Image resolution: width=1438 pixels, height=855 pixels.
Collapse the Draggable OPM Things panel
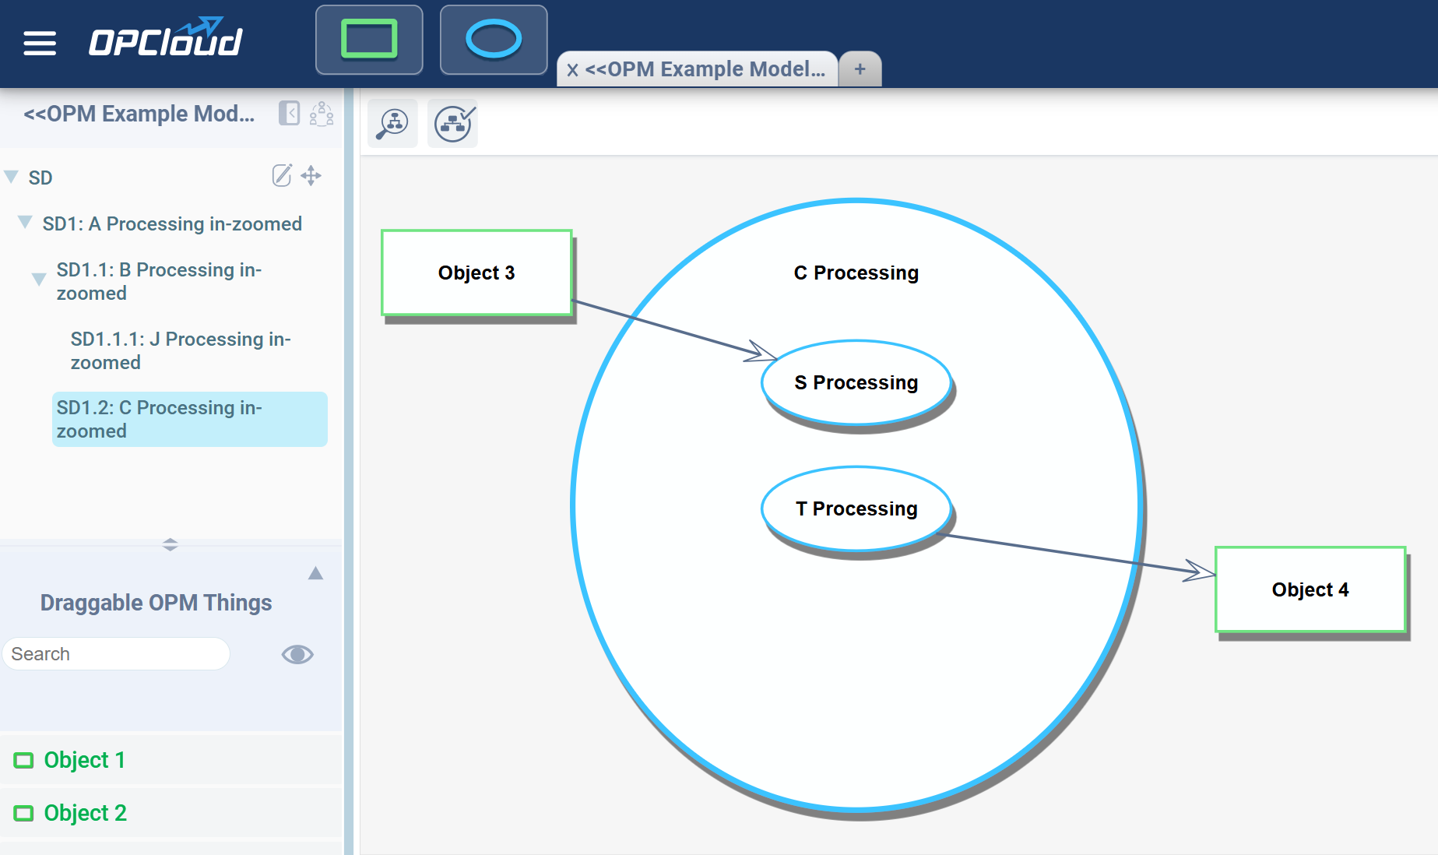[x=315, y=574]
